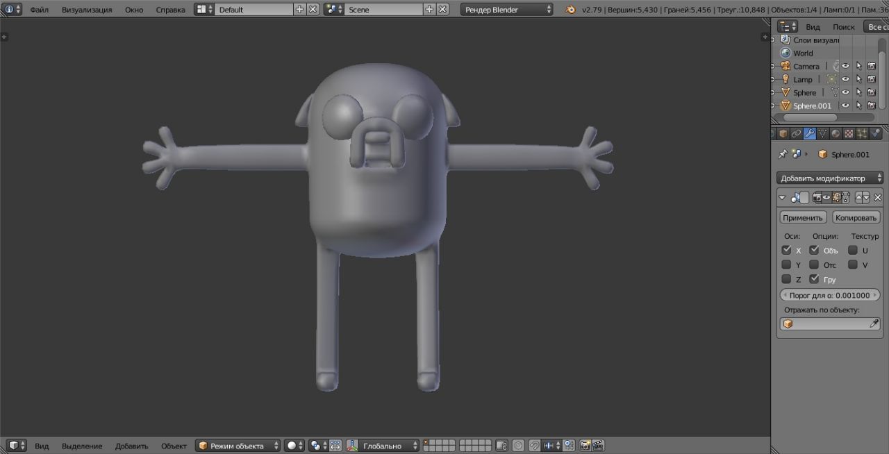Click the eyedropper for Mirror object field
The width and height of the screenshot is (889, 454).
click(x=874, y=323)
